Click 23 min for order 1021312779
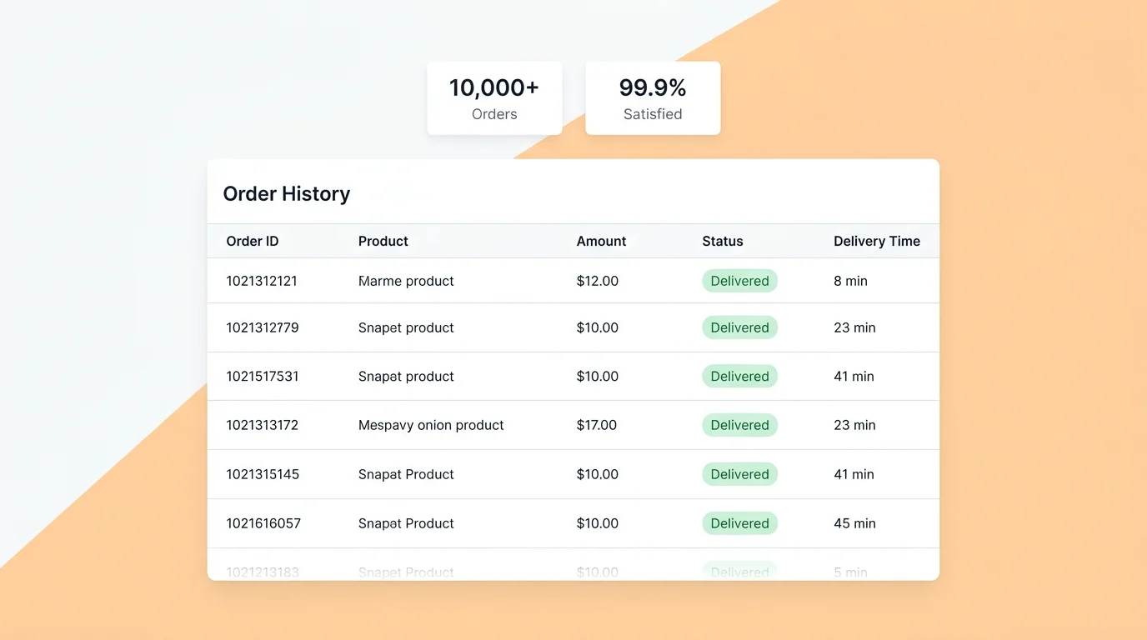 click(854, 327)
